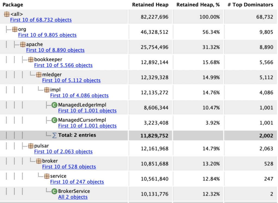
Task: Click the 31.32% cell in the apache row
Action: click(211, 47)
